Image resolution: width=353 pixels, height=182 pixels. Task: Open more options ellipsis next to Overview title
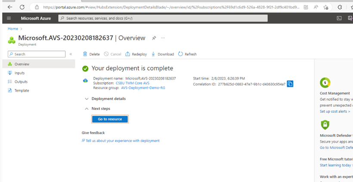pyautogui.click(x=163, y=38)
